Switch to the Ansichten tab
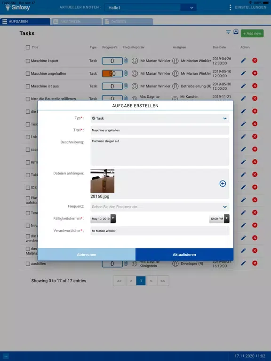 pos(76,22)
